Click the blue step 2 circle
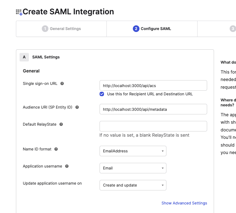This screenshot has width=236, height=213. click(x=136, y=28)
